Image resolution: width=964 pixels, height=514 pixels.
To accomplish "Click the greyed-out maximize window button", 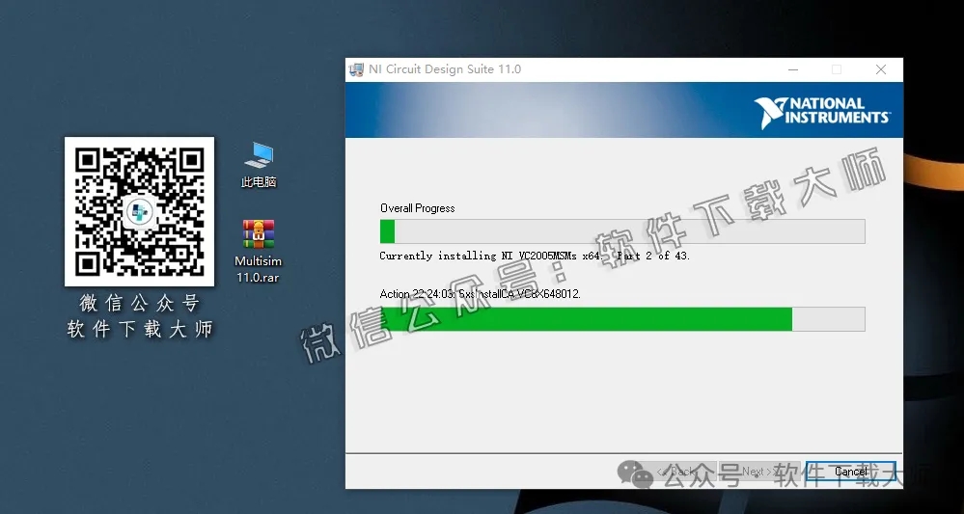I will pos(837,69).
